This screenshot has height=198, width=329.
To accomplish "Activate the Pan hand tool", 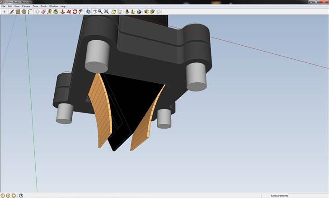I will coord(94,12).
